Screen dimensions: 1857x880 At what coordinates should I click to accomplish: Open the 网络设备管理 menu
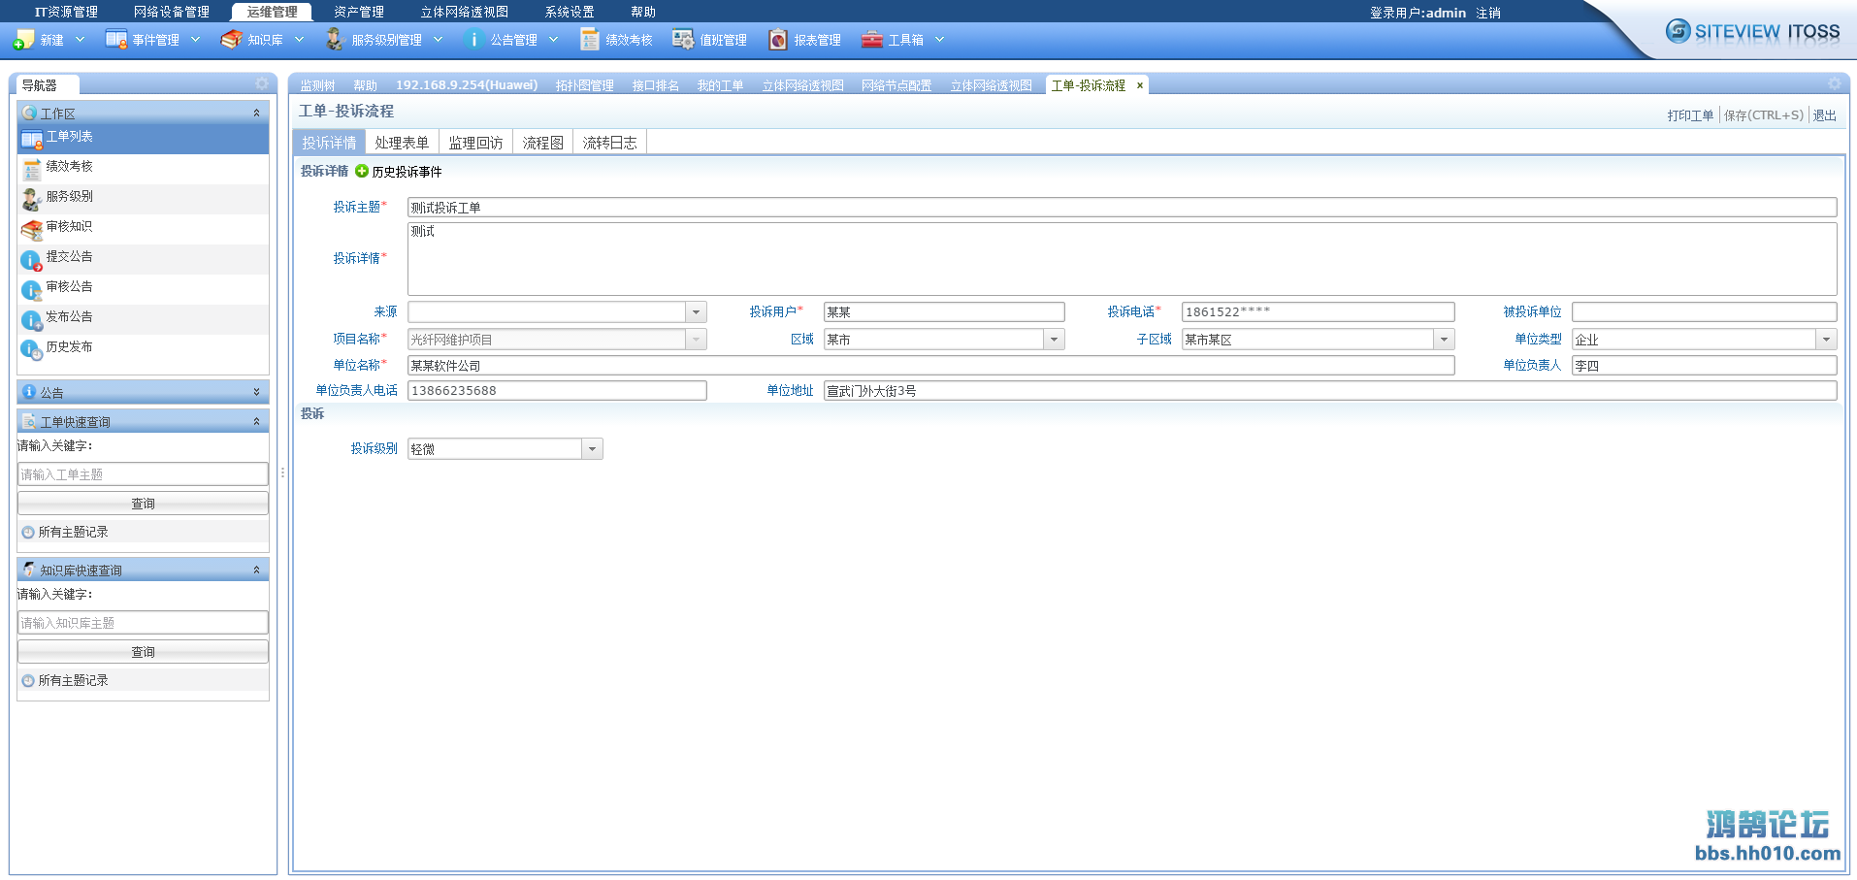[x=172, y=12]
